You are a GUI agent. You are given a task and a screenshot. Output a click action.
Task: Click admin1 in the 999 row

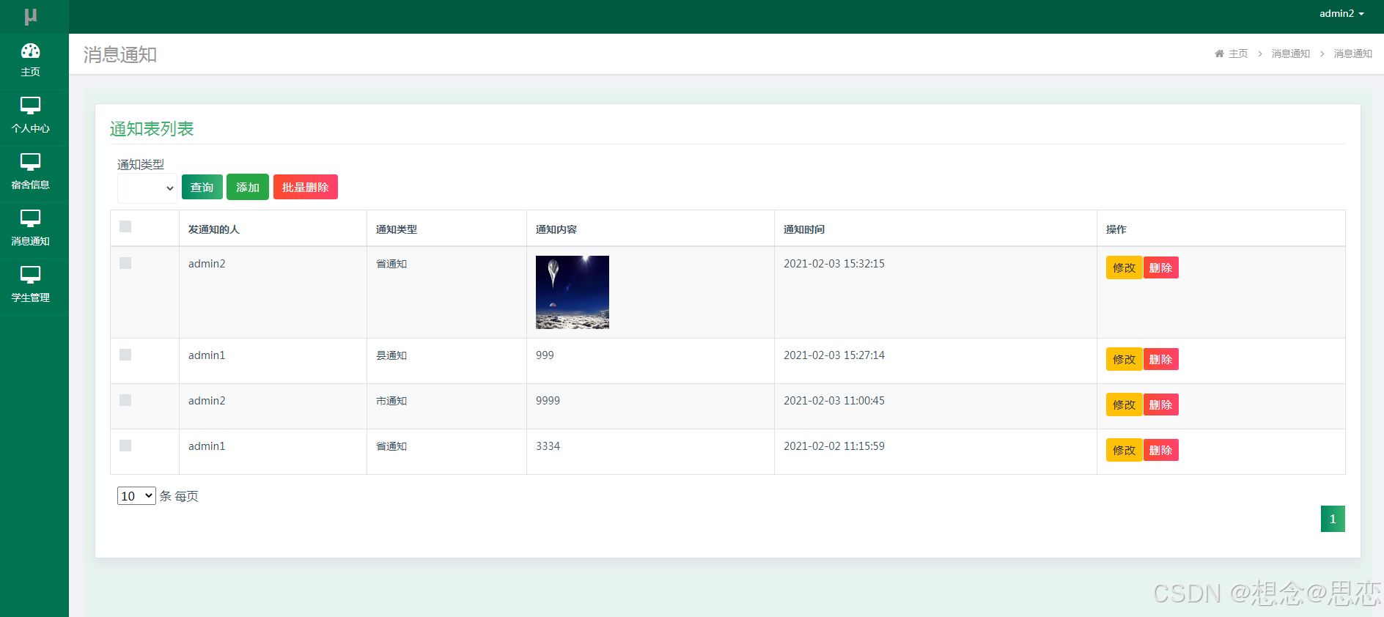click(207, 355)
